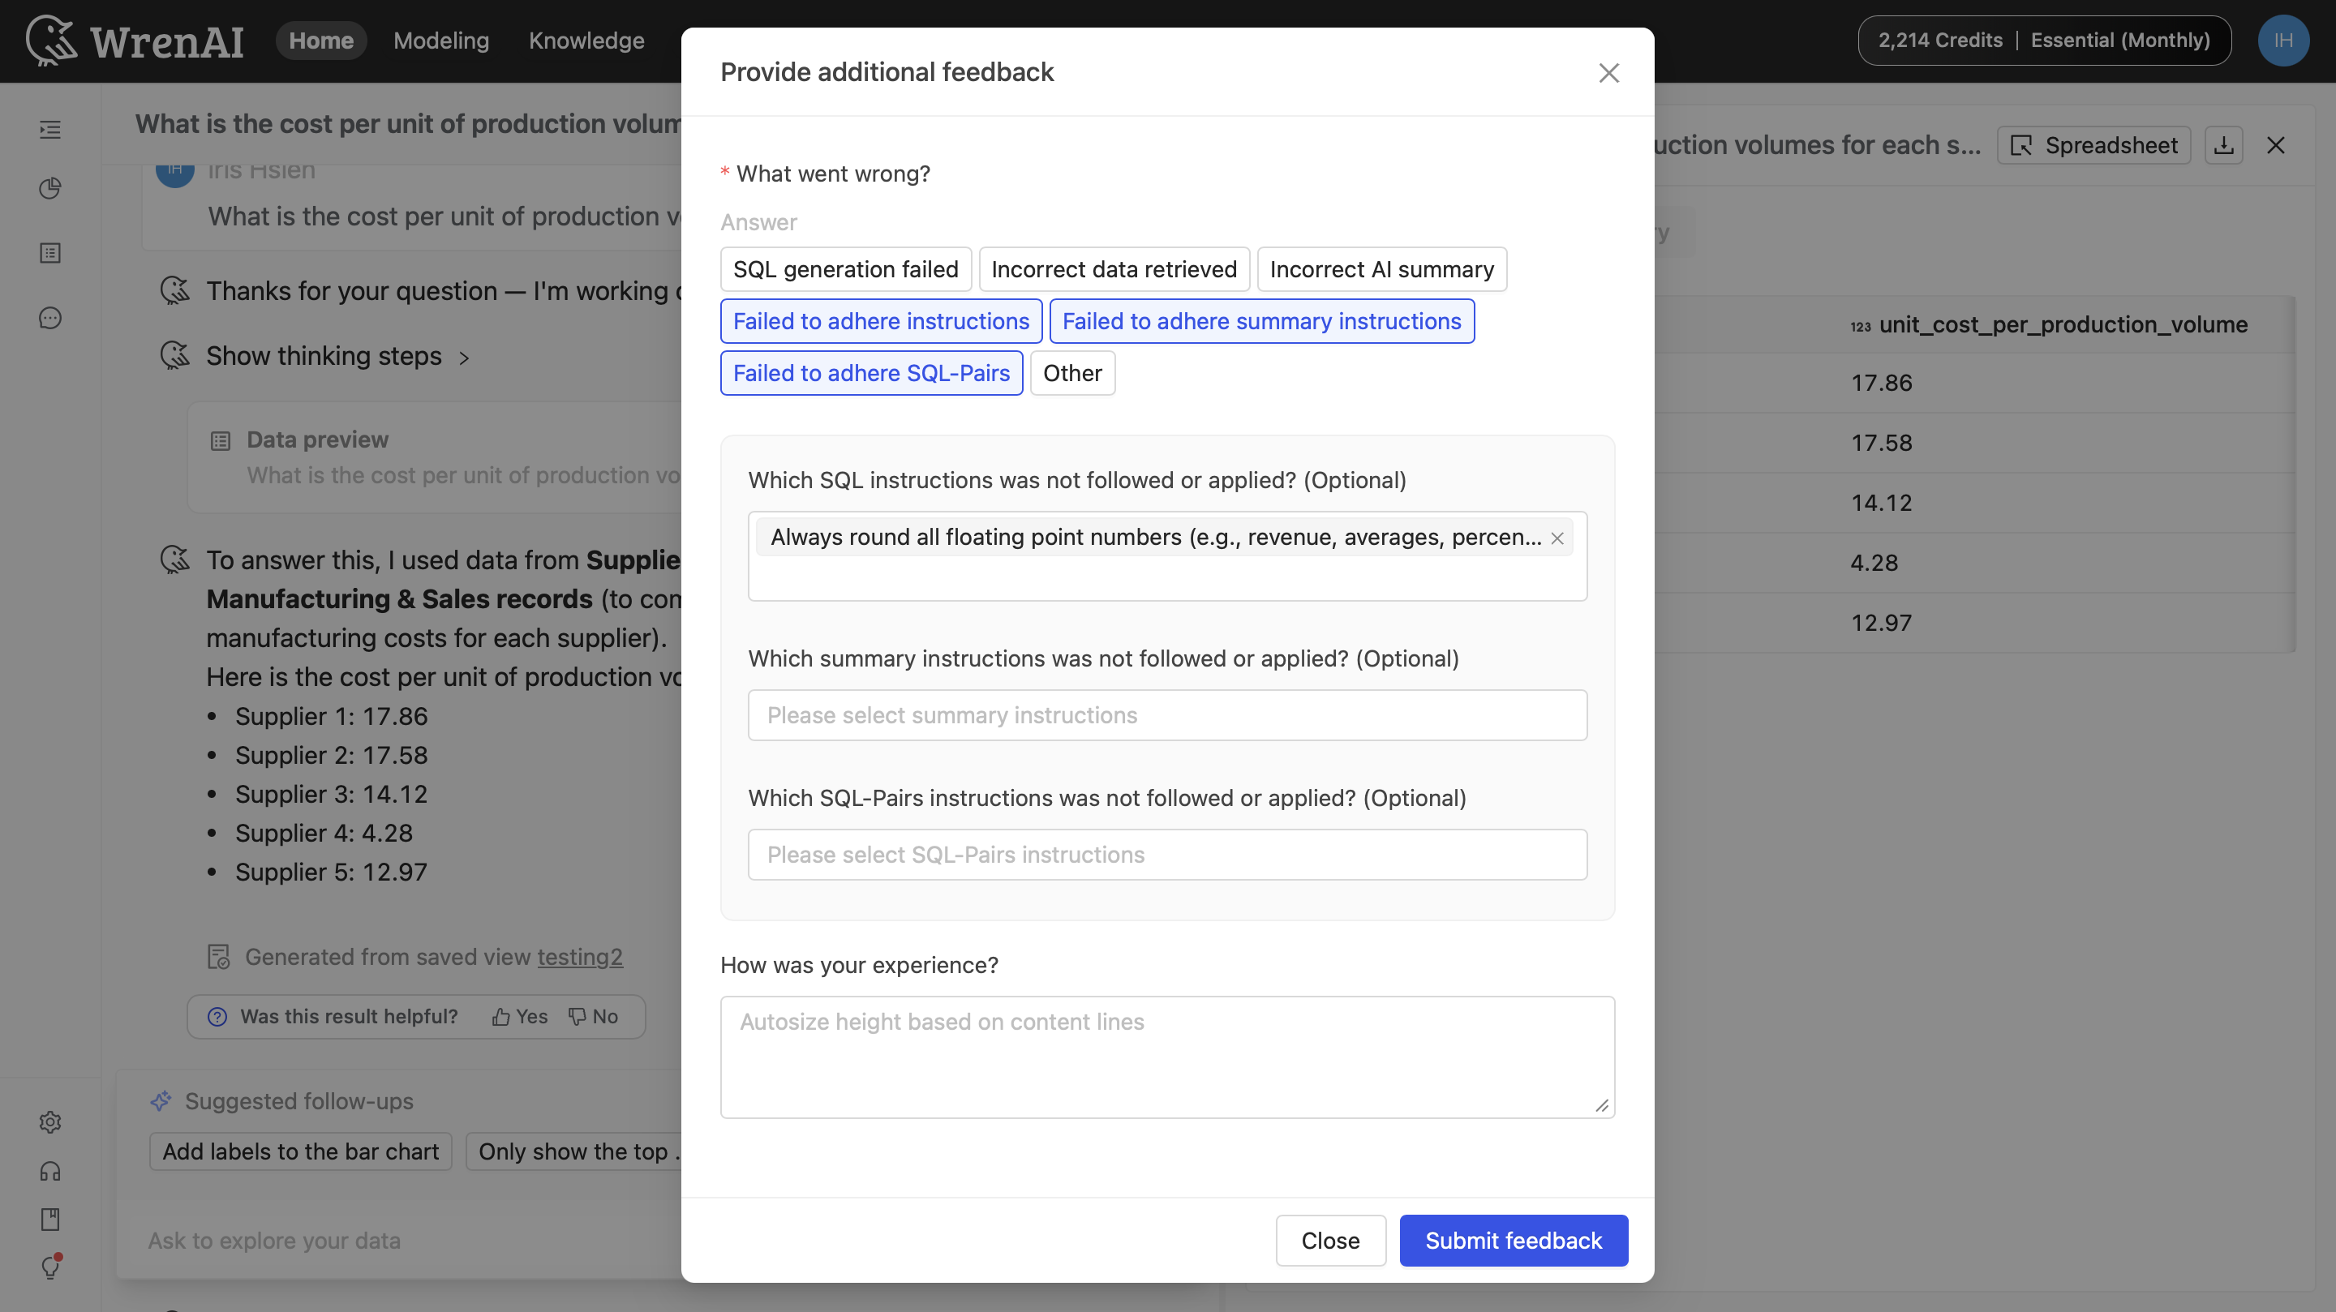Screen dimensions: 2336x1312
Task: Remove the floating point rounding instruction tag
Action: [x=1557, y=537]
